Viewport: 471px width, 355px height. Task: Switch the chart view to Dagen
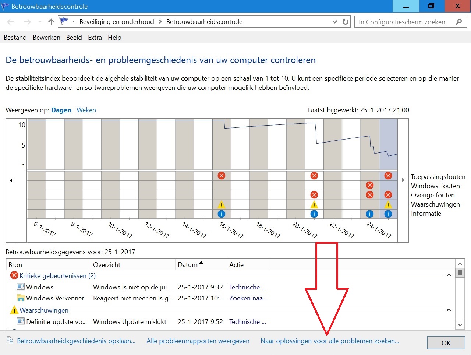(x=61, y=110)
